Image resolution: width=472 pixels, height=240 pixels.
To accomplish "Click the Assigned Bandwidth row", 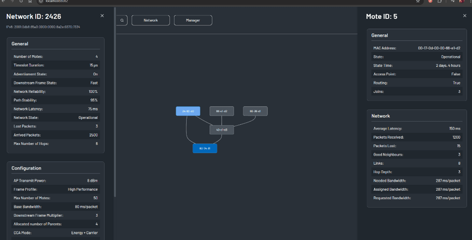I will pyautogui.click(x=417, y=190).
